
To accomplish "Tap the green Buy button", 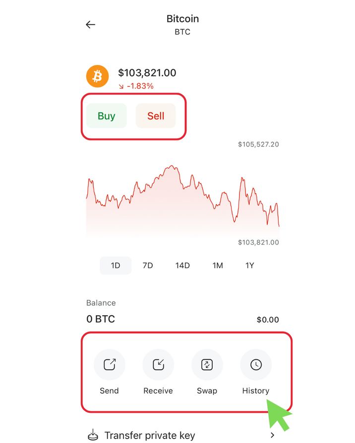I will [x=107, y=115].
